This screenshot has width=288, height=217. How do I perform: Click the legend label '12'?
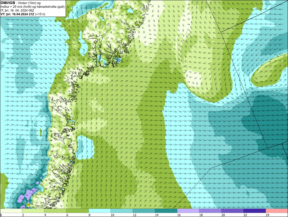coord(134,215)
